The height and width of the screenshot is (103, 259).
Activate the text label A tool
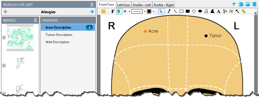pos(218,11)
